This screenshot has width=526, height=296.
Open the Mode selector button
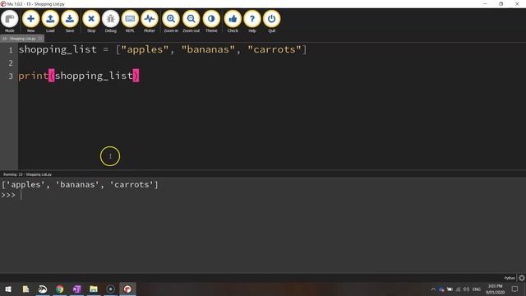(x=10, y=21)
